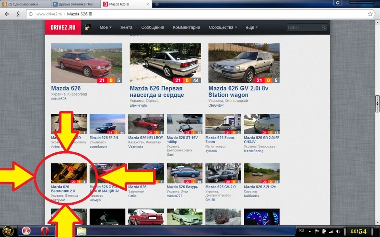380x237 pixels.
Task: Open the Valentinkz user profile link
Action: [135, 147]
